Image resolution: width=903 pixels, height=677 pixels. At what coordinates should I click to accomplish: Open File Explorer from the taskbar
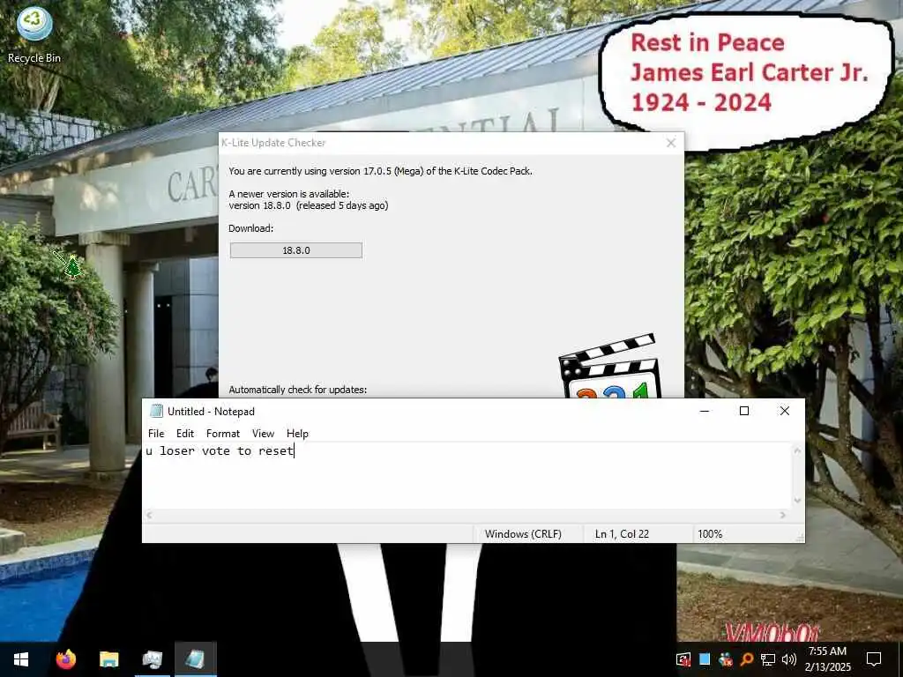pos(108,659)
